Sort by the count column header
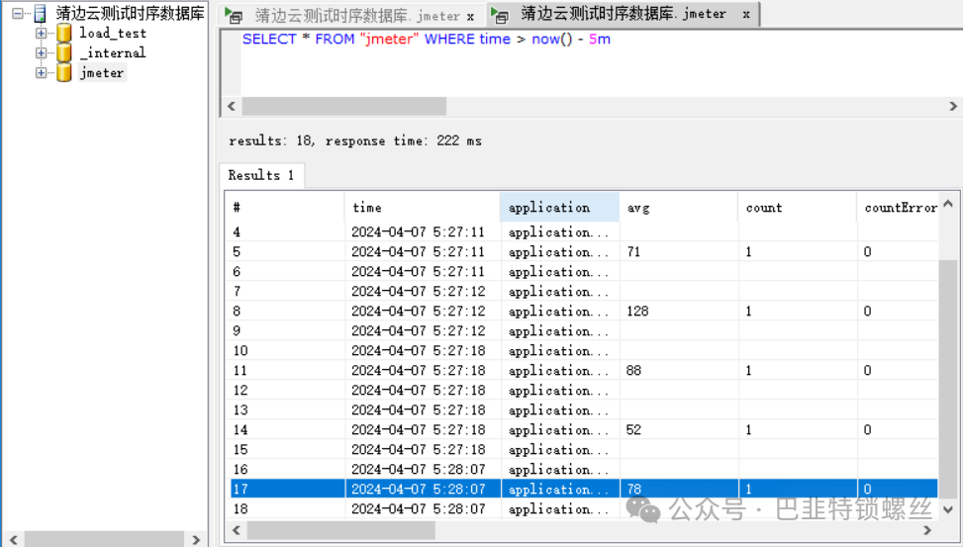The height and width of the screenshot is (547, 963). pos(797,208)
